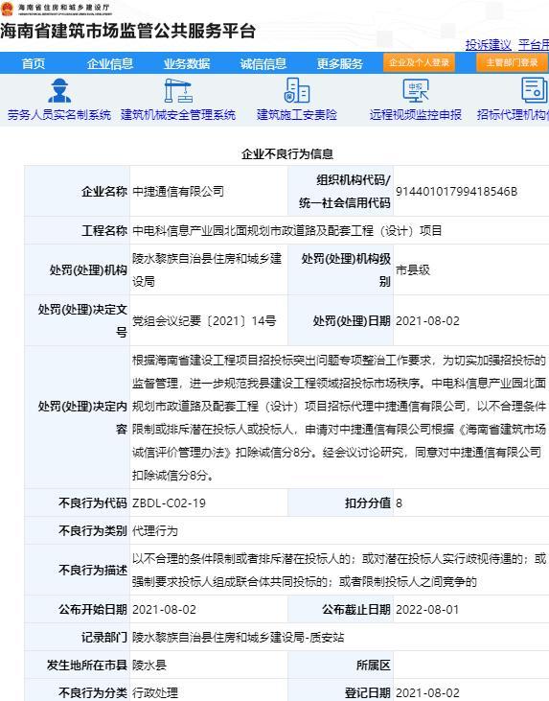Click the 扣分分值 label cell
This screenshot has height=701, width=549.
[x=341, y=503]
